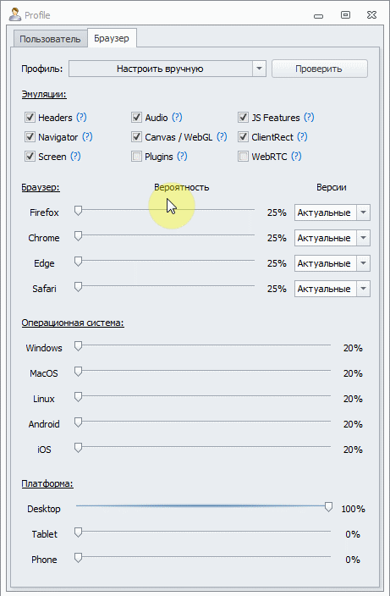The width and height of the screenshot is (390, 596).
Task: Enable the WebRTC emulation checkbox
Action: point(243,157)
